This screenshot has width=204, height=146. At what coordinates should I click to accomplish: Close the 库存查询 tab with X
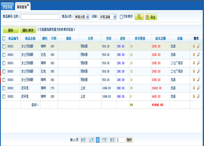28,5
